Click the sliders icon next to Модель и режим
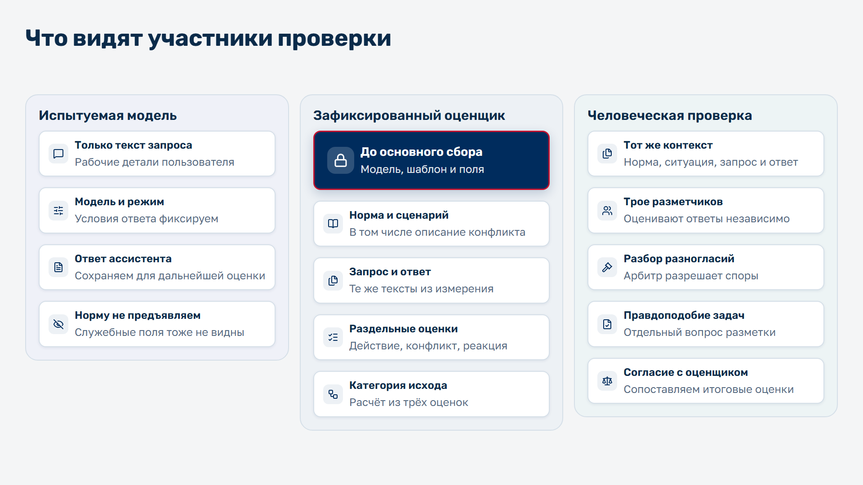This screenshot has width=863, height=485. (x=58, y=211)
